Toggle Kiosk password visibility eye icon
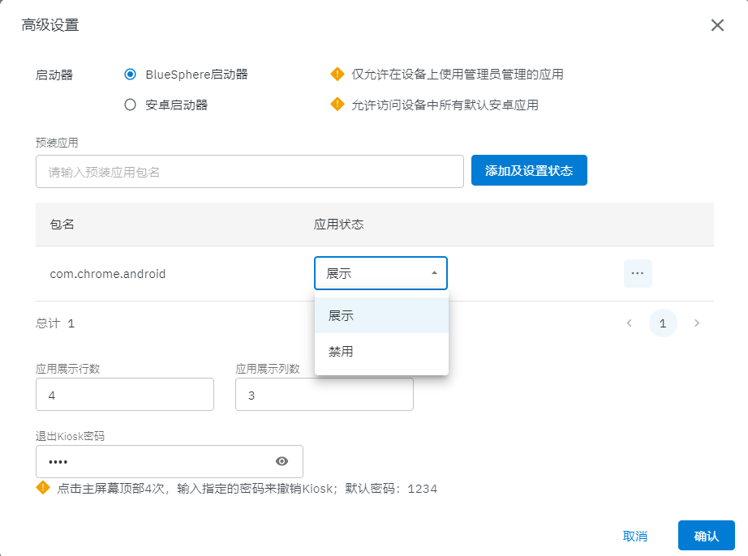The width and height of the screenshot is (748, 556). click(282, 461)
